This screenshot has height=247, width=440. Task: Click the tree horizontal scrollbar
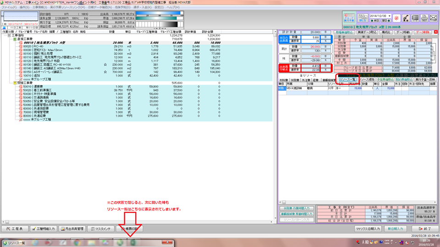coord(137,222)
